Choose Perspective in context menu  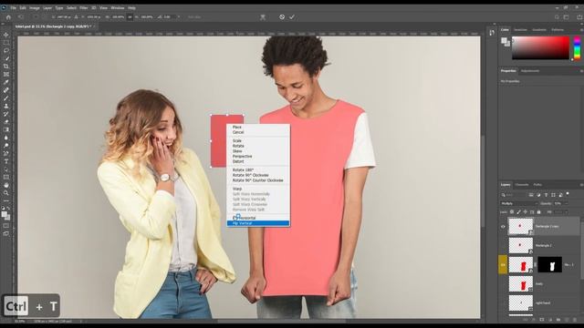(x=258, y=157)
